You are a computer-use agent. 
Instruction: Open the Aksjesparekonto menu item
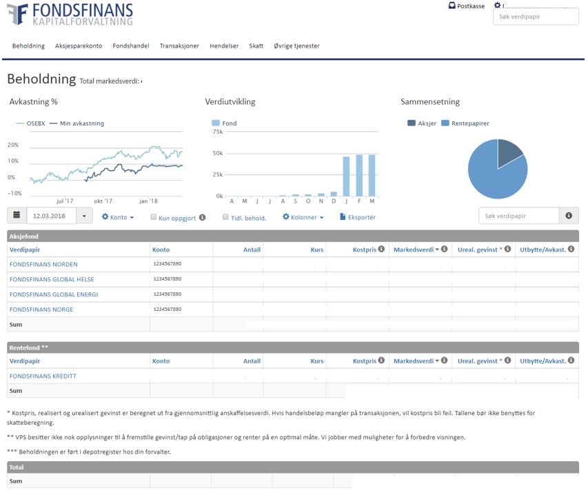pyautogui.click(x=79, y=46)
